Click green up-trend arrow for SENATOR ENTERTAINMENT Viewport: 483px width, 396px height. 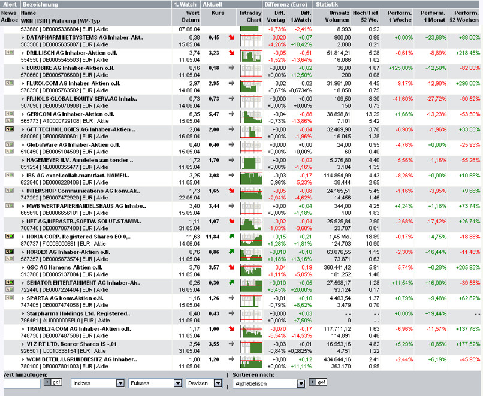click(231, 282)
